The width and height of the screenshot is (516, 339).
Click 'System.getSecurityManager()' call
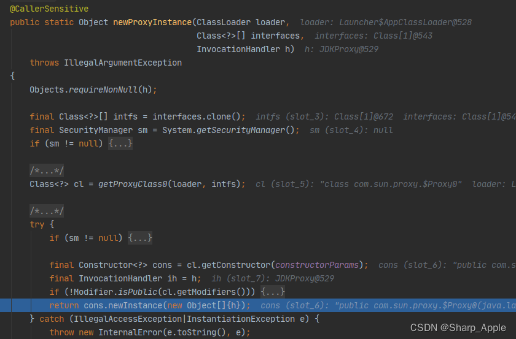click(229, 130)
